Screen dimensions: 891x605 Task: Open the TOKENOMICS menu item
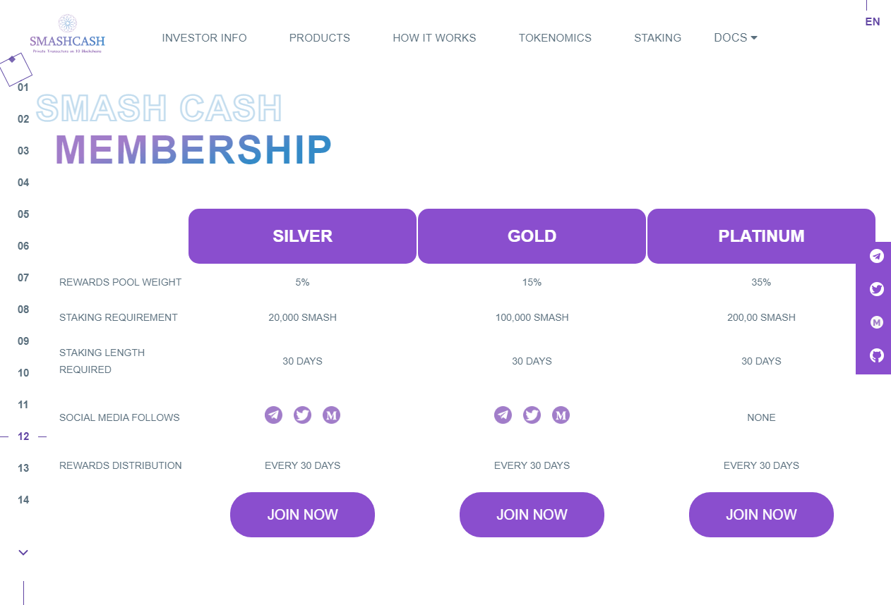555,38
